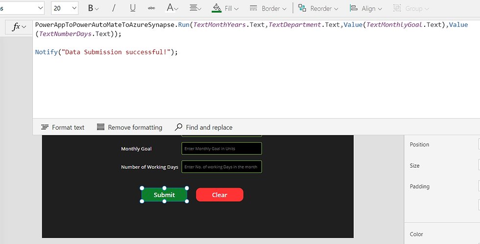This screenshot has height=244, width=480.
Task: Click the Group objects icon
Action: [x=397, y=8]
